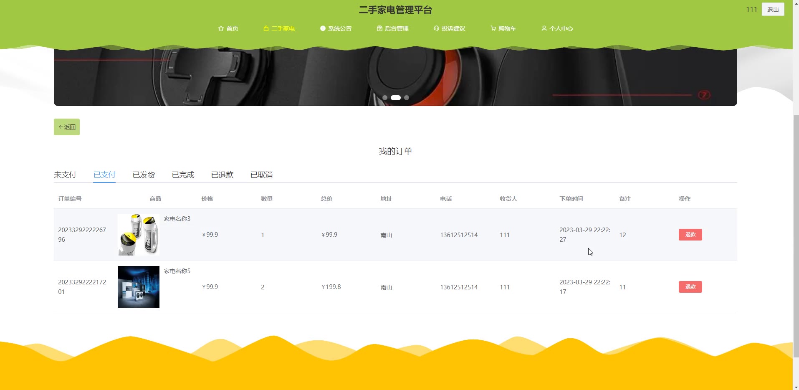Select the third carousel indicator dot
The image size is (799, 390).
407,98
